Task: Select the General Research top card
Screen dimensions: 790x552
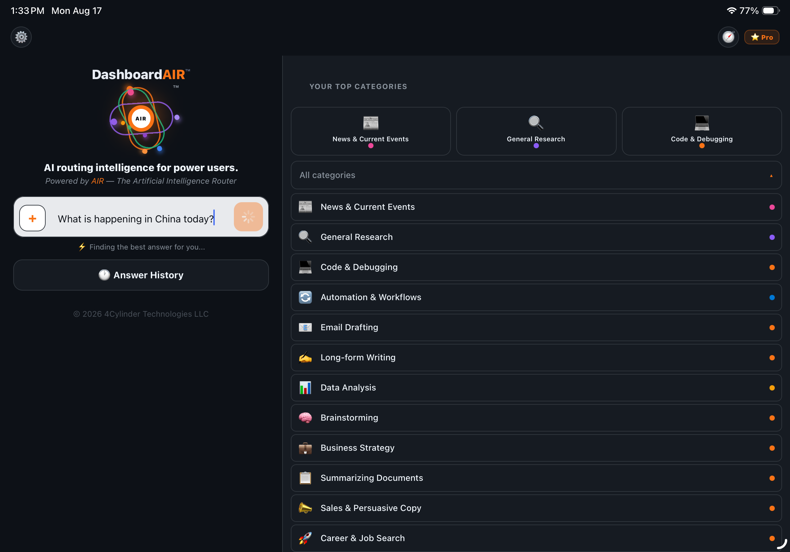Action: (536, 131)
